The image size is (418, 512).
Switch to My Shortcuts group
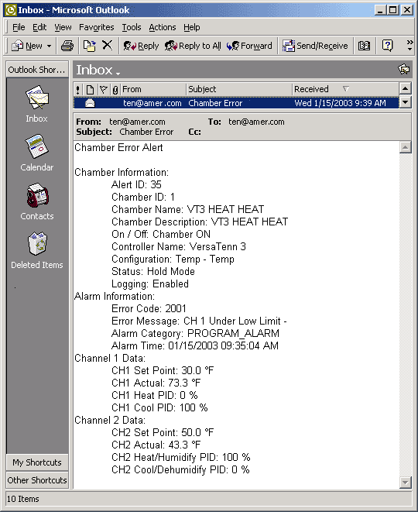[x=37, y=462]
